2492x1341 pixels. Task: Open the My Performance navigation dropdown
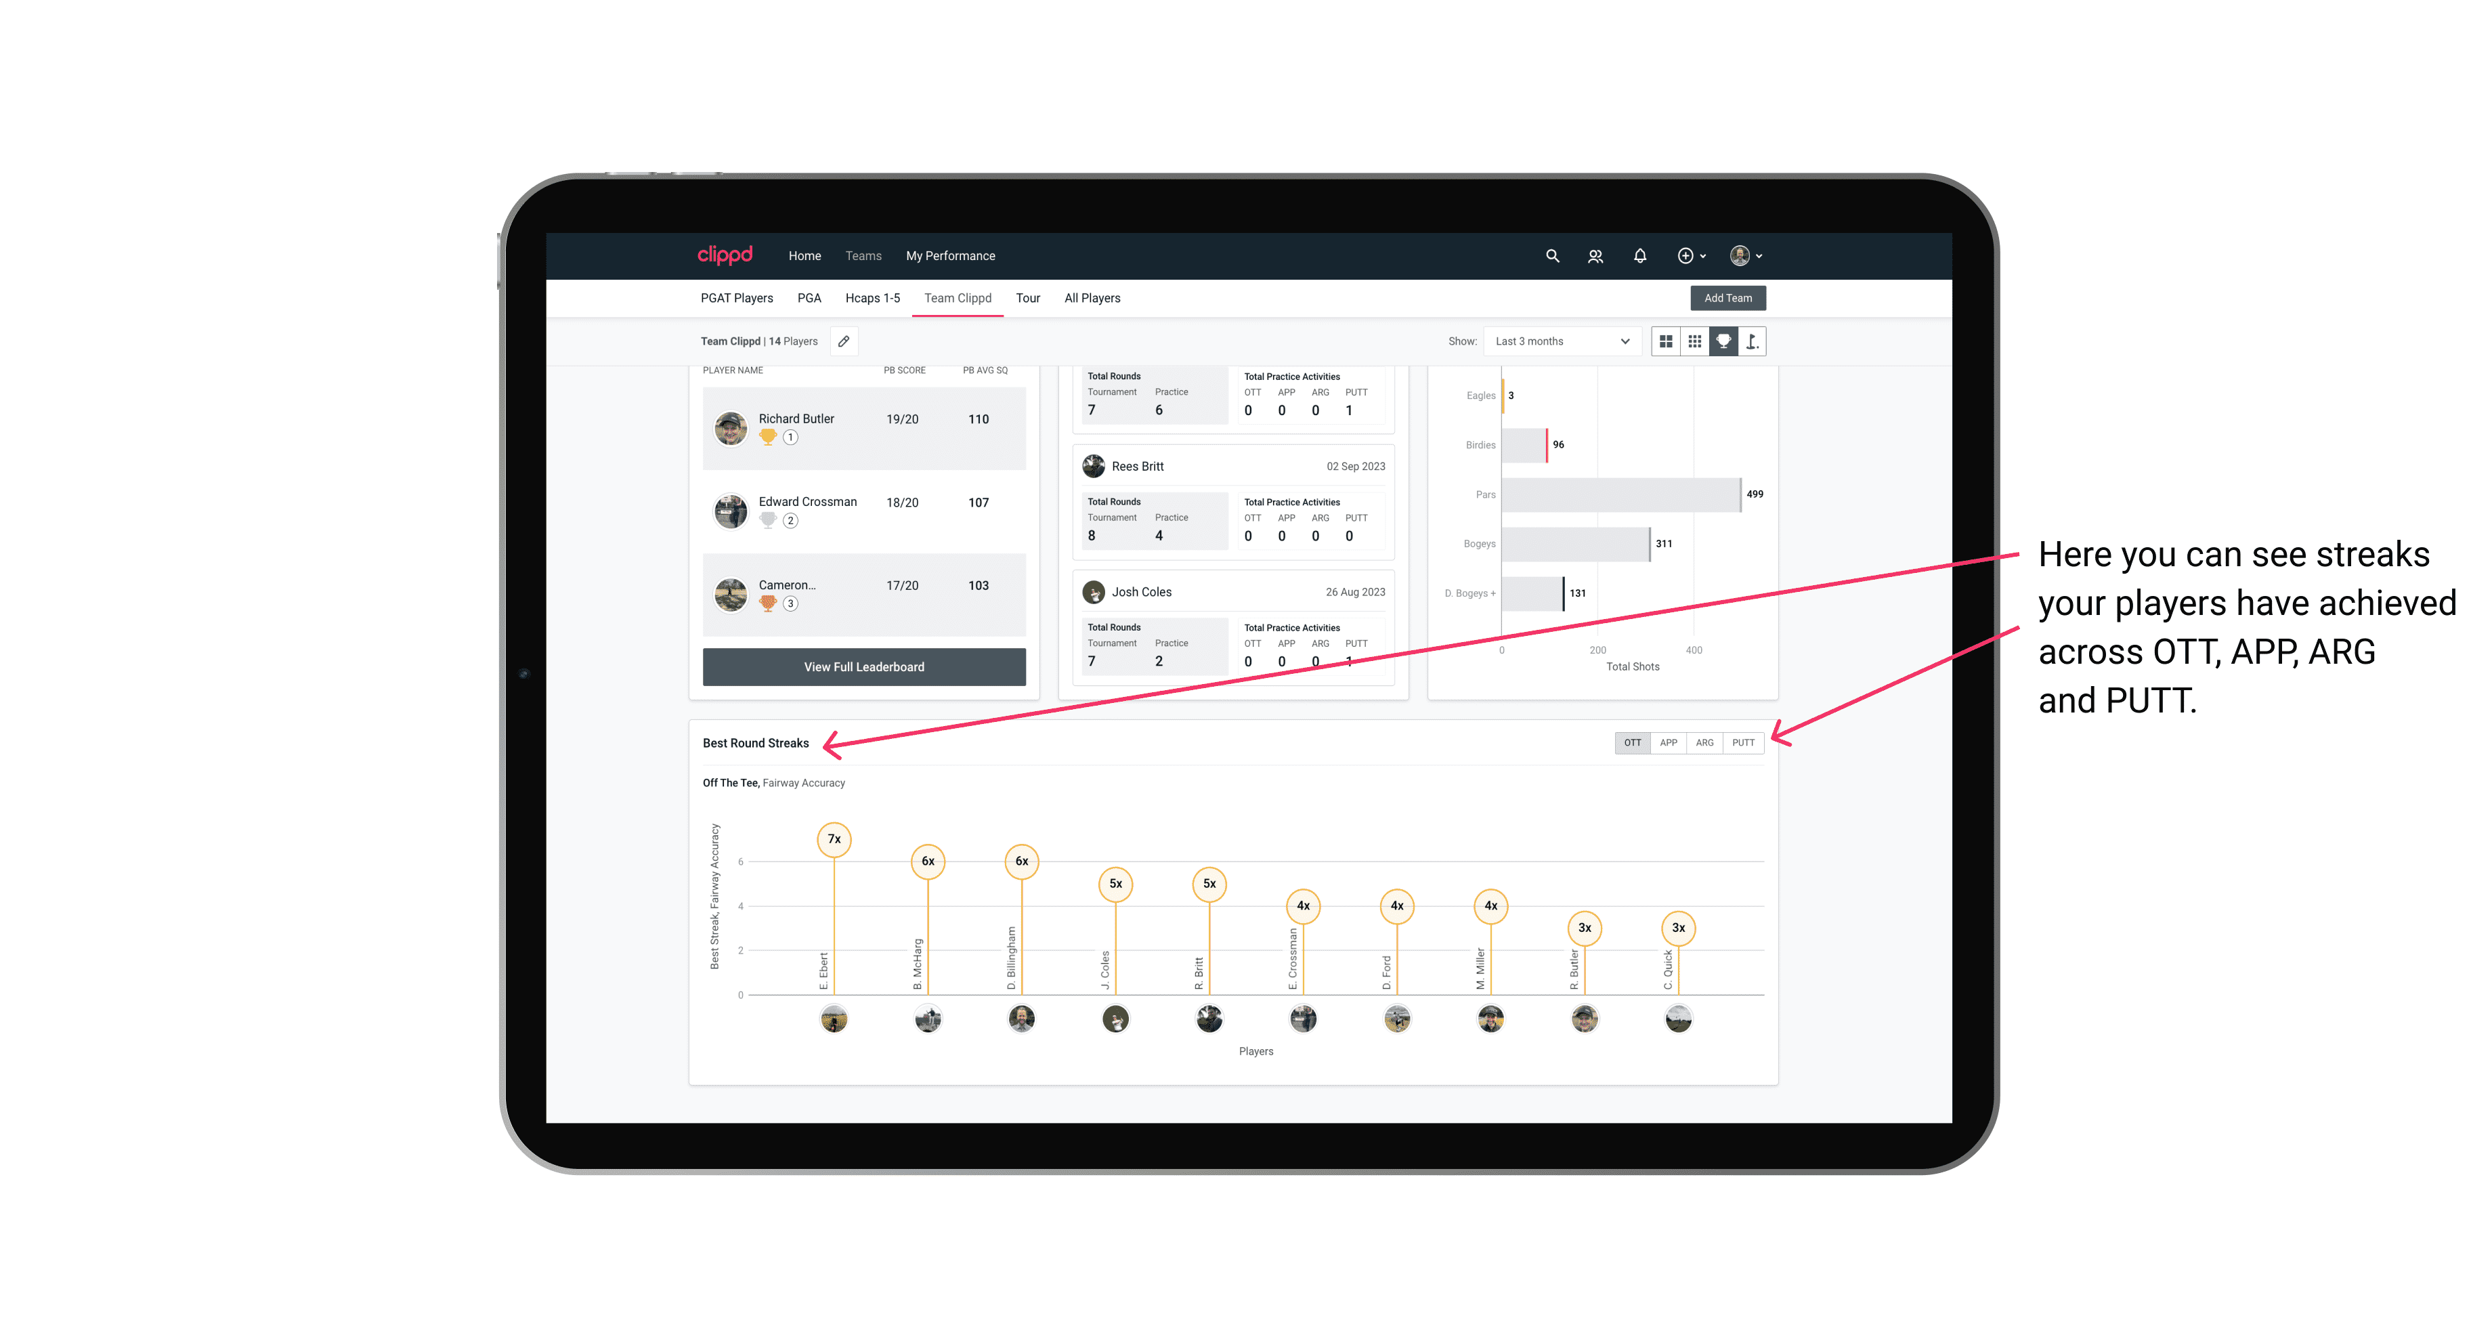click(952, 255)
